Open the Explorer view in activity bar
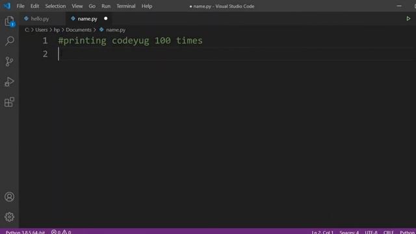 pyautogui.click(x=9, y=21)
